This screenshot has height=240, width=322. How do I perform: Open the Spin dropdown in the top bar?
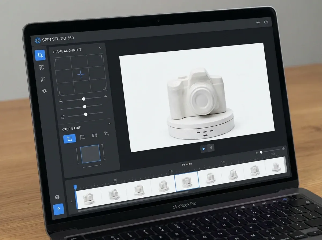pos(258,23)
